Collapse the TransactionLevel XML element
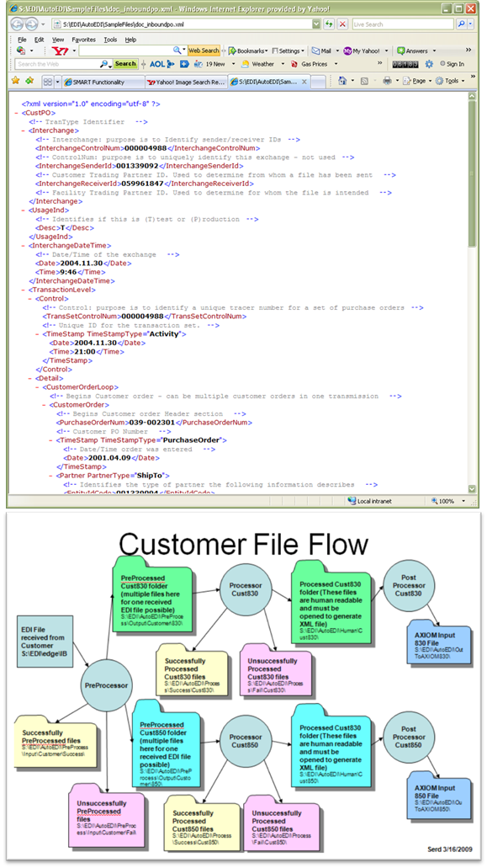487x868 pixels. pyautogui.click(x=24, y=290)
